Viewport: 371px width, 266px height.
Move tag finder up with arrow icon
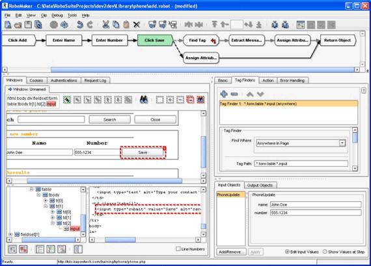(x=250, y=94)
